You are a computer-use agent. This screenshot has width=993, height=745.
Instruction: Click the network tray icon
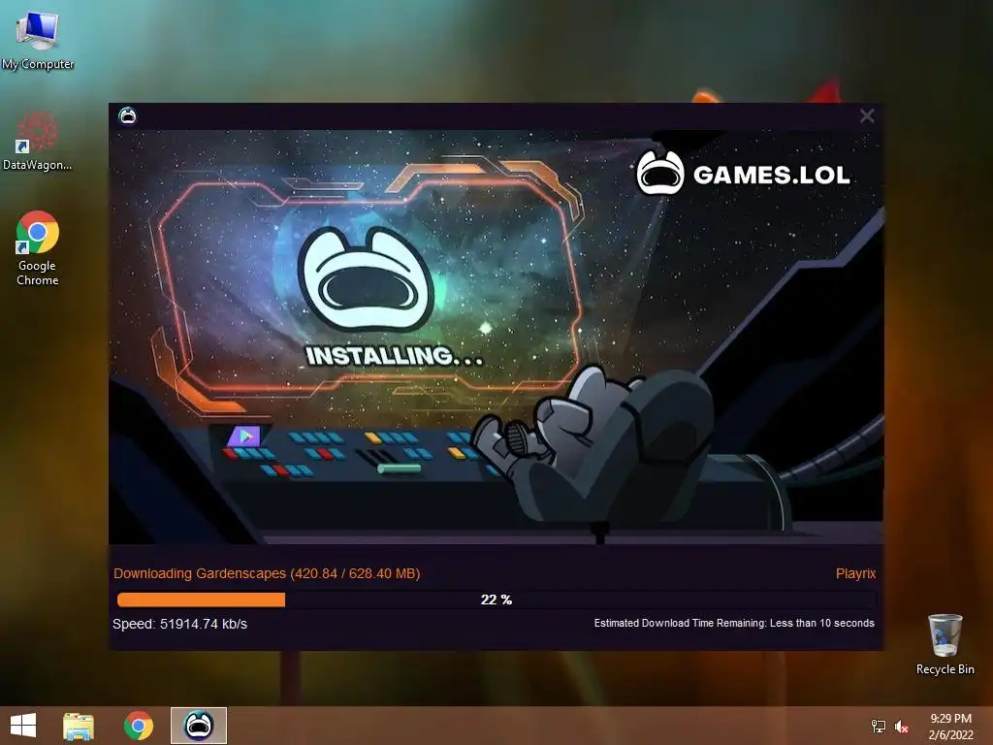pyautogui.click(x=879, y=726)
